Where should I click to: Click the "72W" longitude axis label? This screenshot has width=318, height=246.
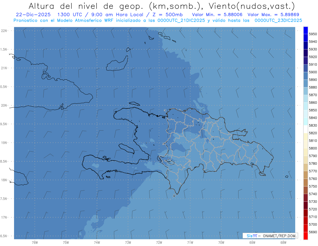[x=159, y=243]
